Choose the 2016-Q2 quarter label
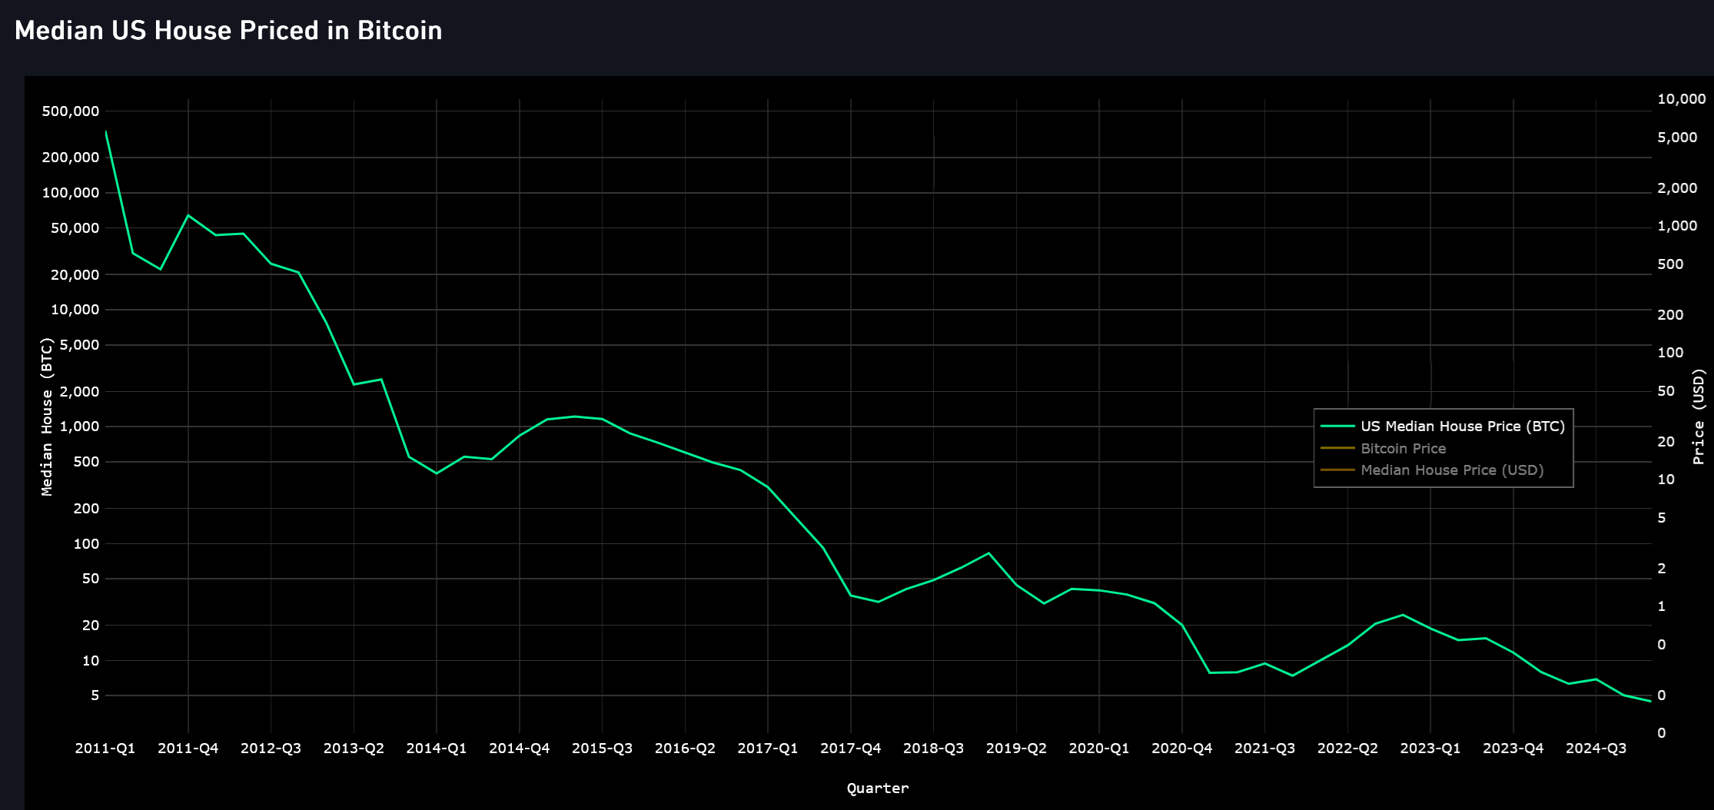This screenshot has width=1714, height=810. coord(685,749)
